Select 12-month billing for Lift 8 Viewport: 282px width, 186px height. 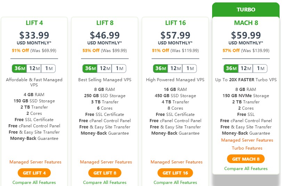pyautogui.click(x=105, y=68)
